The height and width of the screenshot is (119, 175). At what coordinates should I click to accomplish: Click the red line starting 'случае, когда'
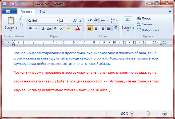(62, 90)
